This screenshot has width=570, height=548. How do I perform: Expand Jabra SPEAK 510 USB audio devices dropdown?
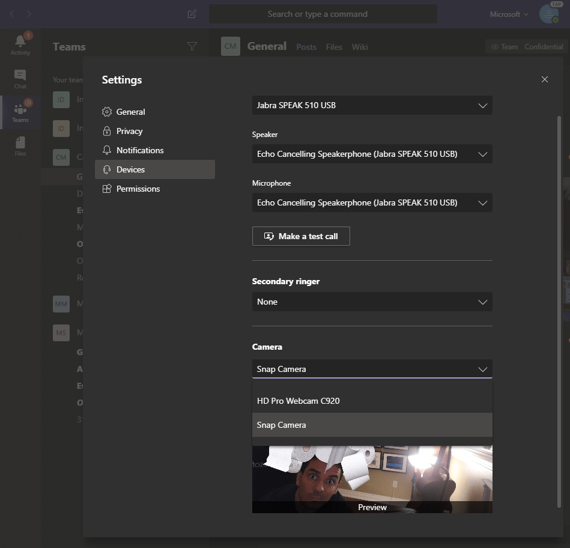coord(372,105)
